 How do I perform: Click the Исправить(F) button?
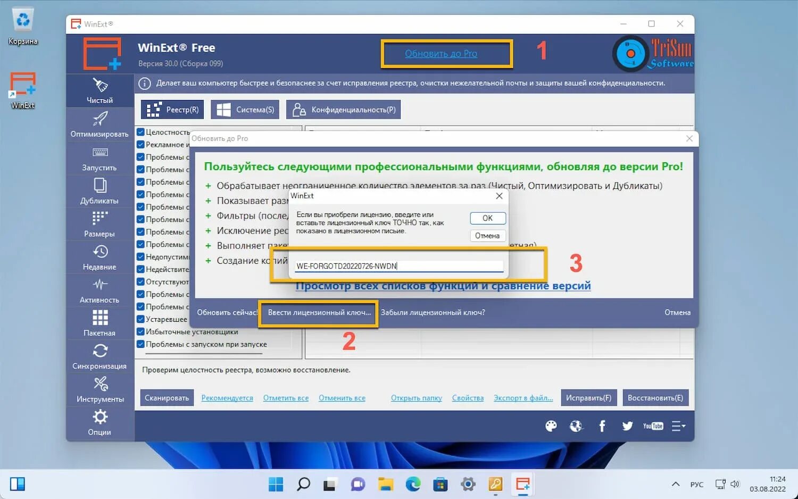[589, 398]
